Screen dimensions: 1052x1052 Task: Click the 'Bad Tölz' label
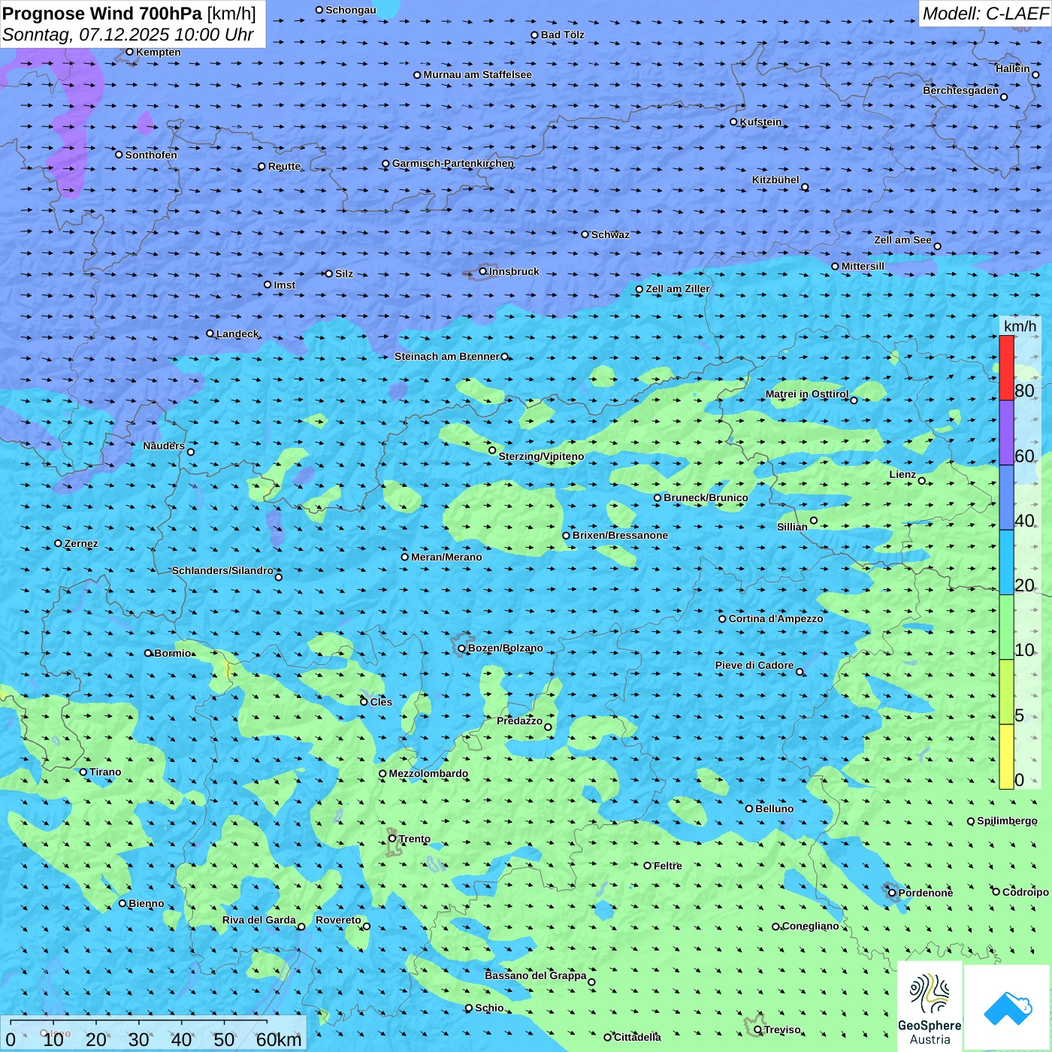tap(562, 35)
